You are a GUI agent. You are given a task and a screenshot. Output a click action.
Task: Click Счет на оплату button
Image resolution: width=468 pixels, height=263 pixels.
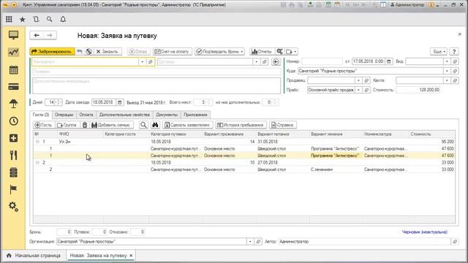point(173,52)
